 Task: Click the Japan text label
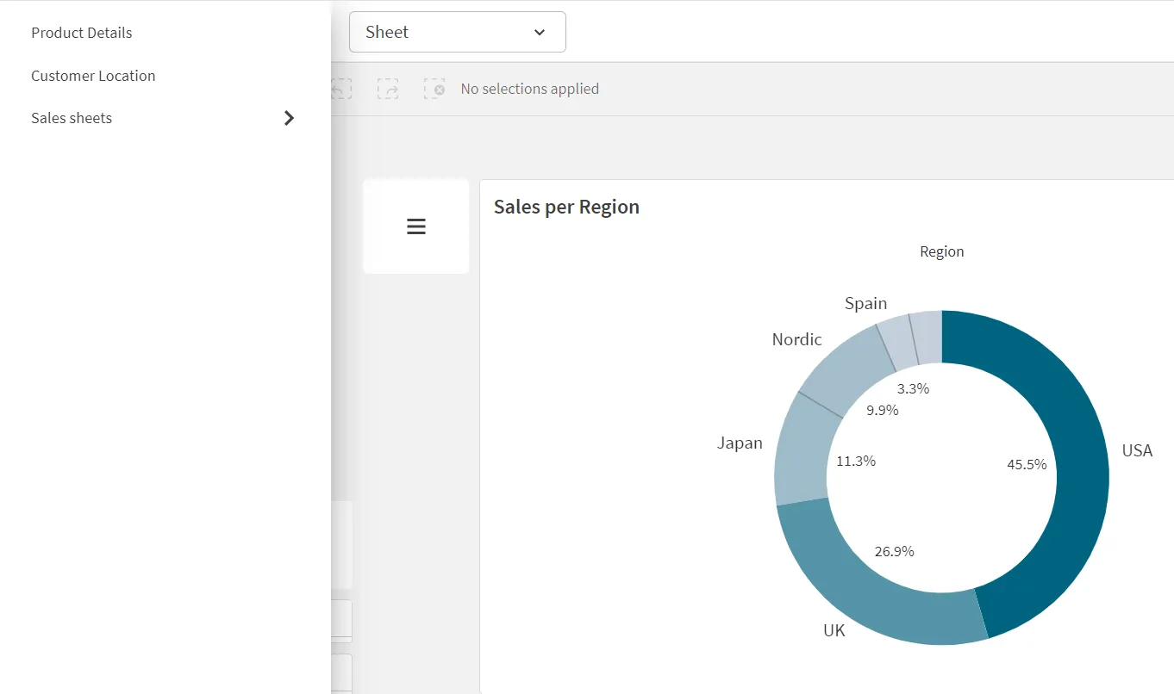coord(740,443)
